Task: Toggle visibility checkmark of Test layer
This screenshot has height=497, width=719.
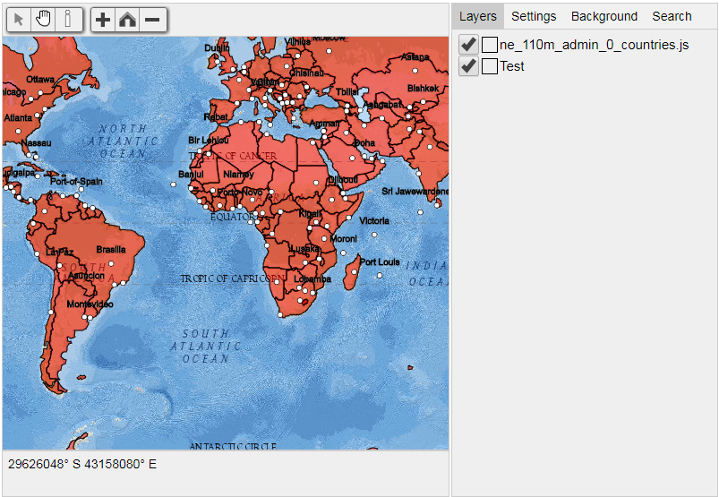Action: (x=468, y=66)
